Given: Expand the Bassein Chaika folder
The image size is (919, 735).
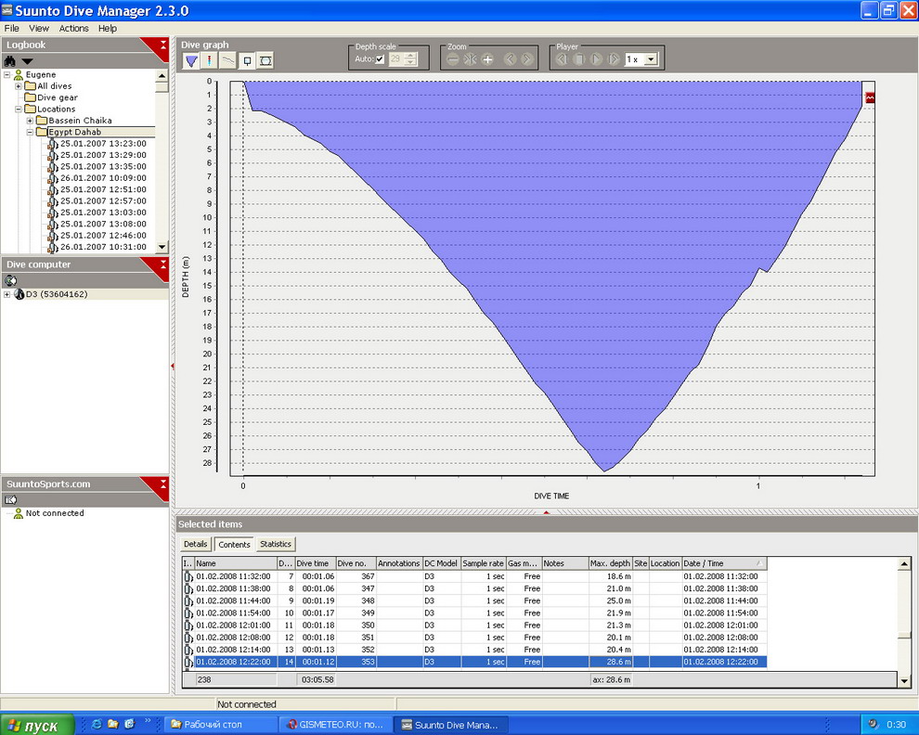Looking at the screenshot, I should [30, 121].
